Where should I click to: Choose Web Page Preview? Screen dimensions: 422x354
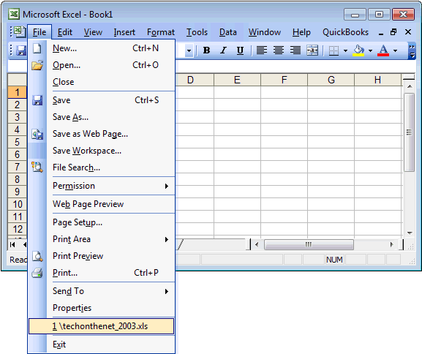click(x=102, y=204)
